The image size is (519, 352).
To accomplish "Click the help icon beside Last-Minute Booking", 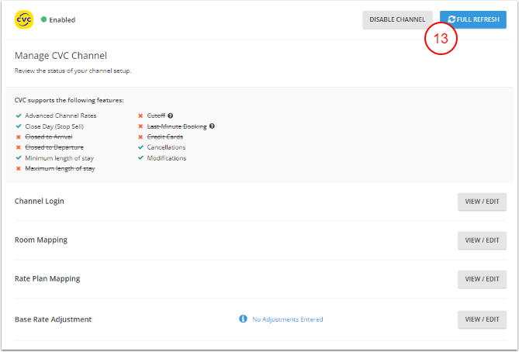I will pyautogui.click(x=212, y=126).
